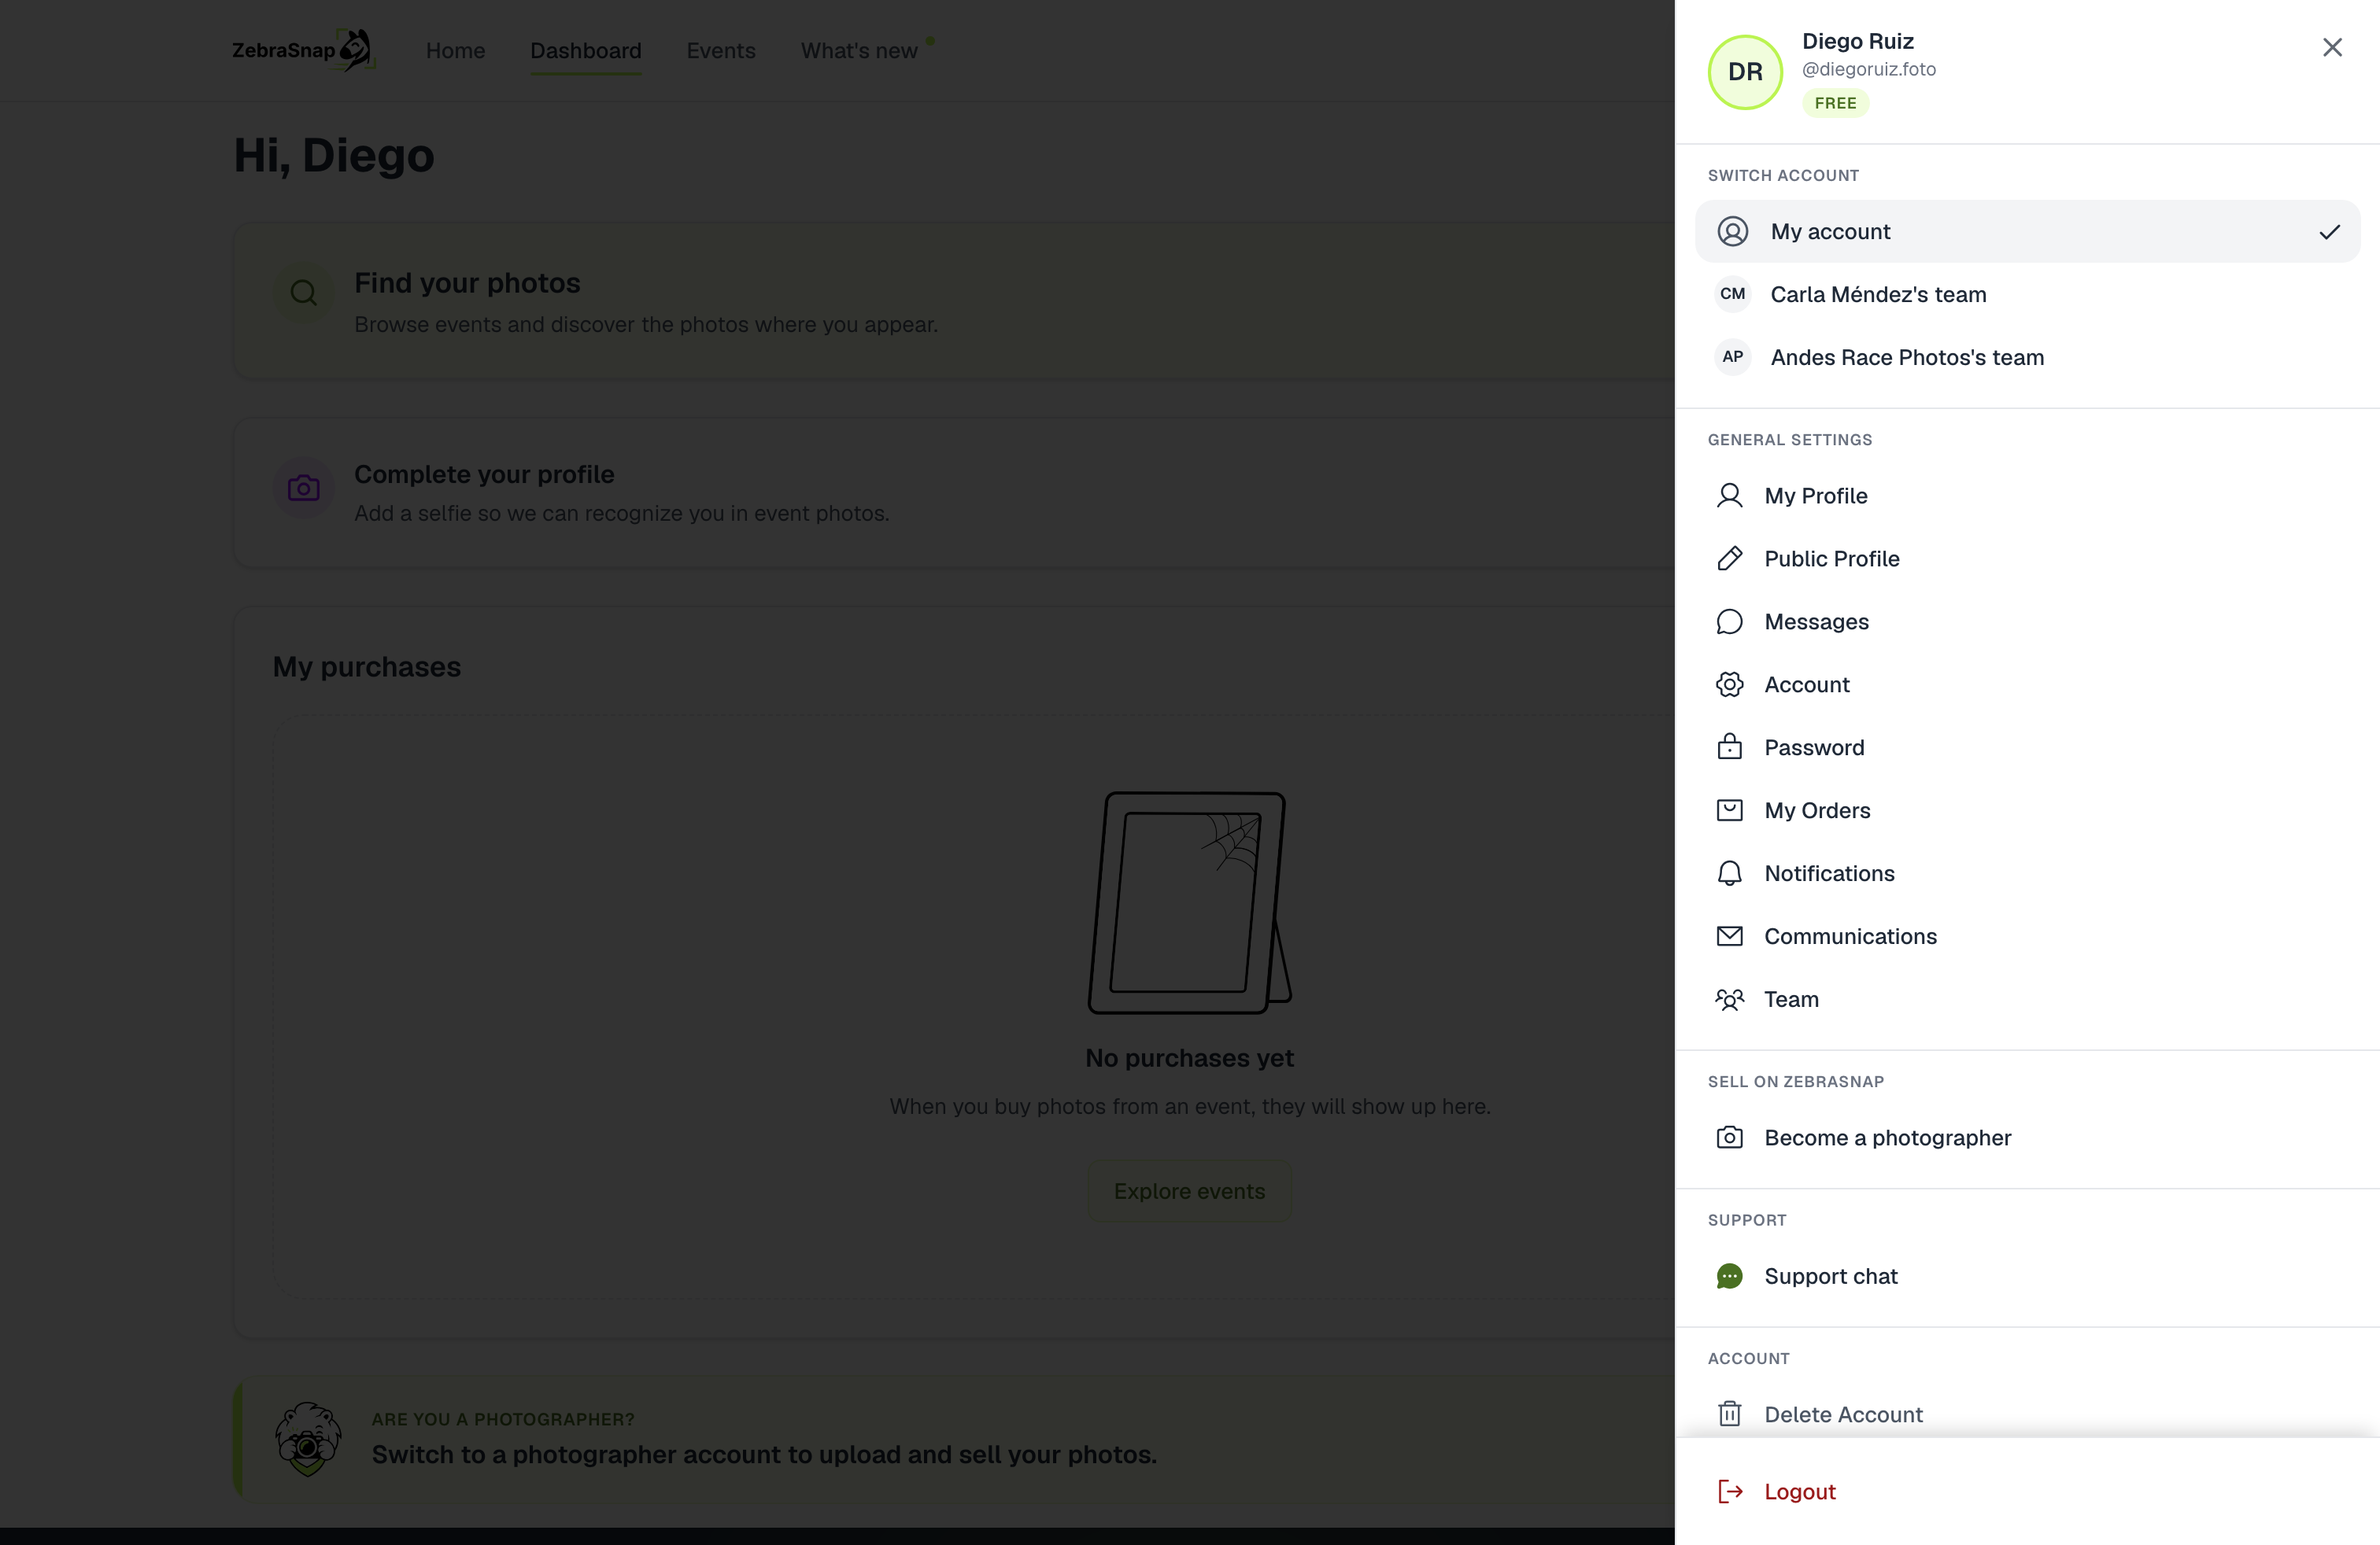Click the red Logout arrow icon

1730,1492
